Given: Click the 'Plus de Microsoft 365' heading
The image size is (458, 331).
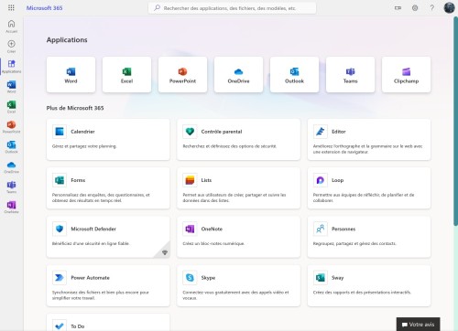Looking at the screenshot, I should (75, 108).
